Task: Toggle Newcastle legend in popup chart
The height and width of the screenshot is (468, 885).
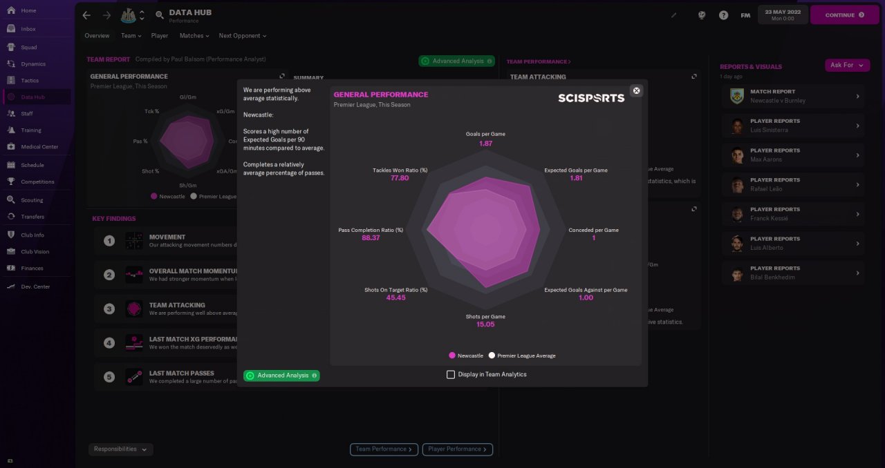Action: [x=466, y=355]
